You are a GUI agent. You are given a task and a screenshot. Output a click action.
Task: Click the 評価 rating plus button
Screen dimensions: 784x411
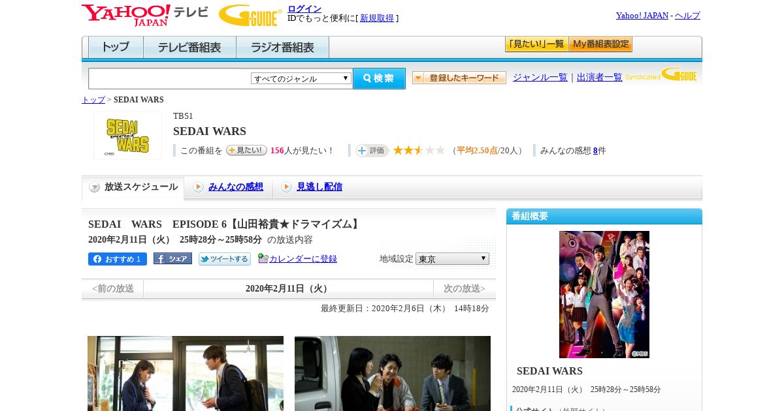372,151
